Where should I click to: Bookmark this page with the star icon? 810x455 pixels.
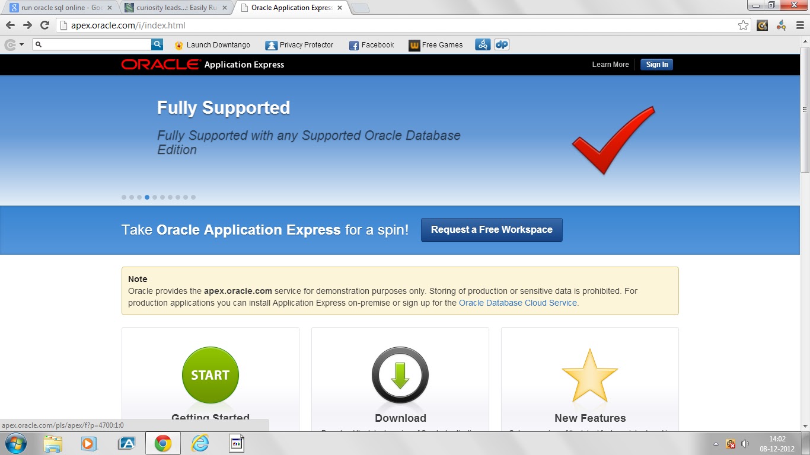pos(743,25)
